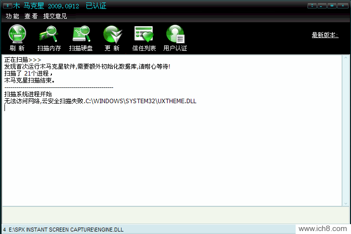Image resolution: width=351 pixels, height=234 pixels.
Task: Click the scroll-down arrow of log pane
Action: (x=345, y=202)
